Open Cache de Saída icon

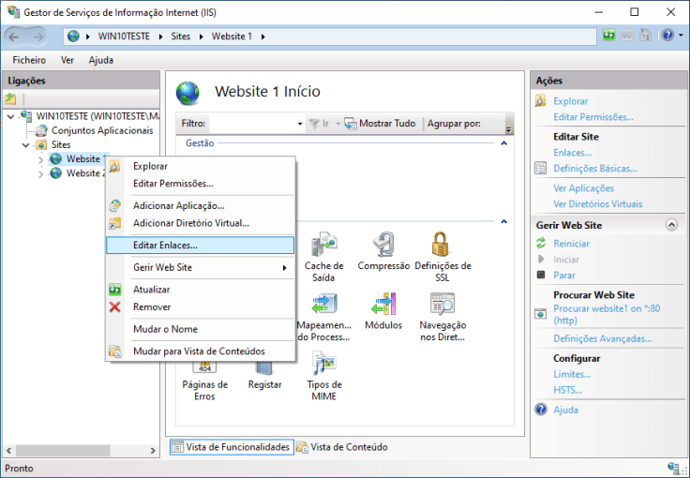[x=324, y=246]
